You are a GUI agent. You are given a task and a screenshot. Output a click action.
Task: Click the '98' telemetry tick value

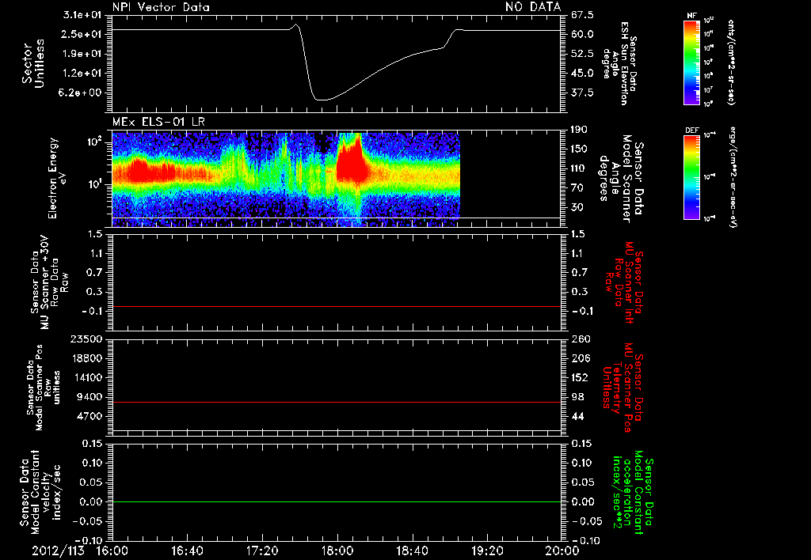tap(577, 397)
